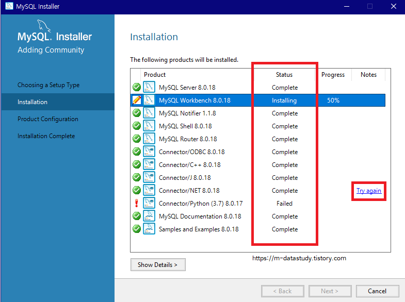Select the MySQL Workbench 8.0.18 row
This screenshot has height=302, width=405.
(x=258, y=100)
